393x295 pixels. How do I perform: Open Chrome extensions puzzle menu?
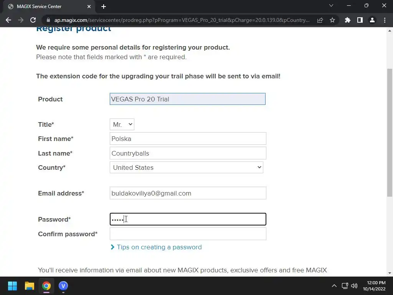(x=348, y=20)
